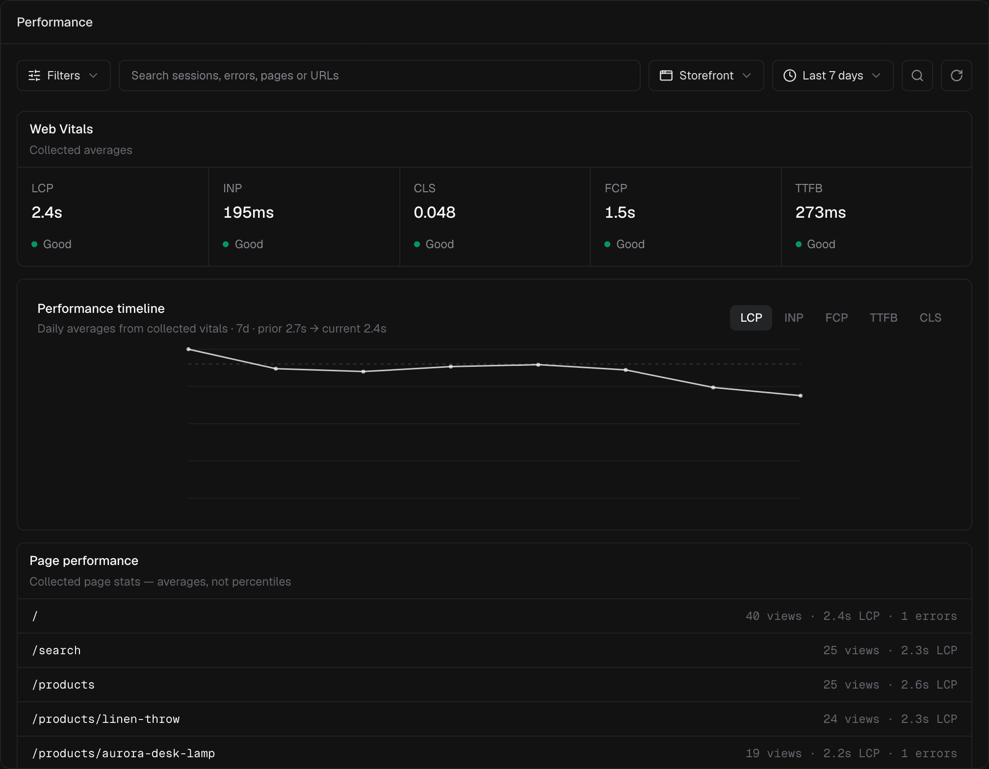Click the Page performance heading
This screenshot has height=769, width=989.
point(84,561)
